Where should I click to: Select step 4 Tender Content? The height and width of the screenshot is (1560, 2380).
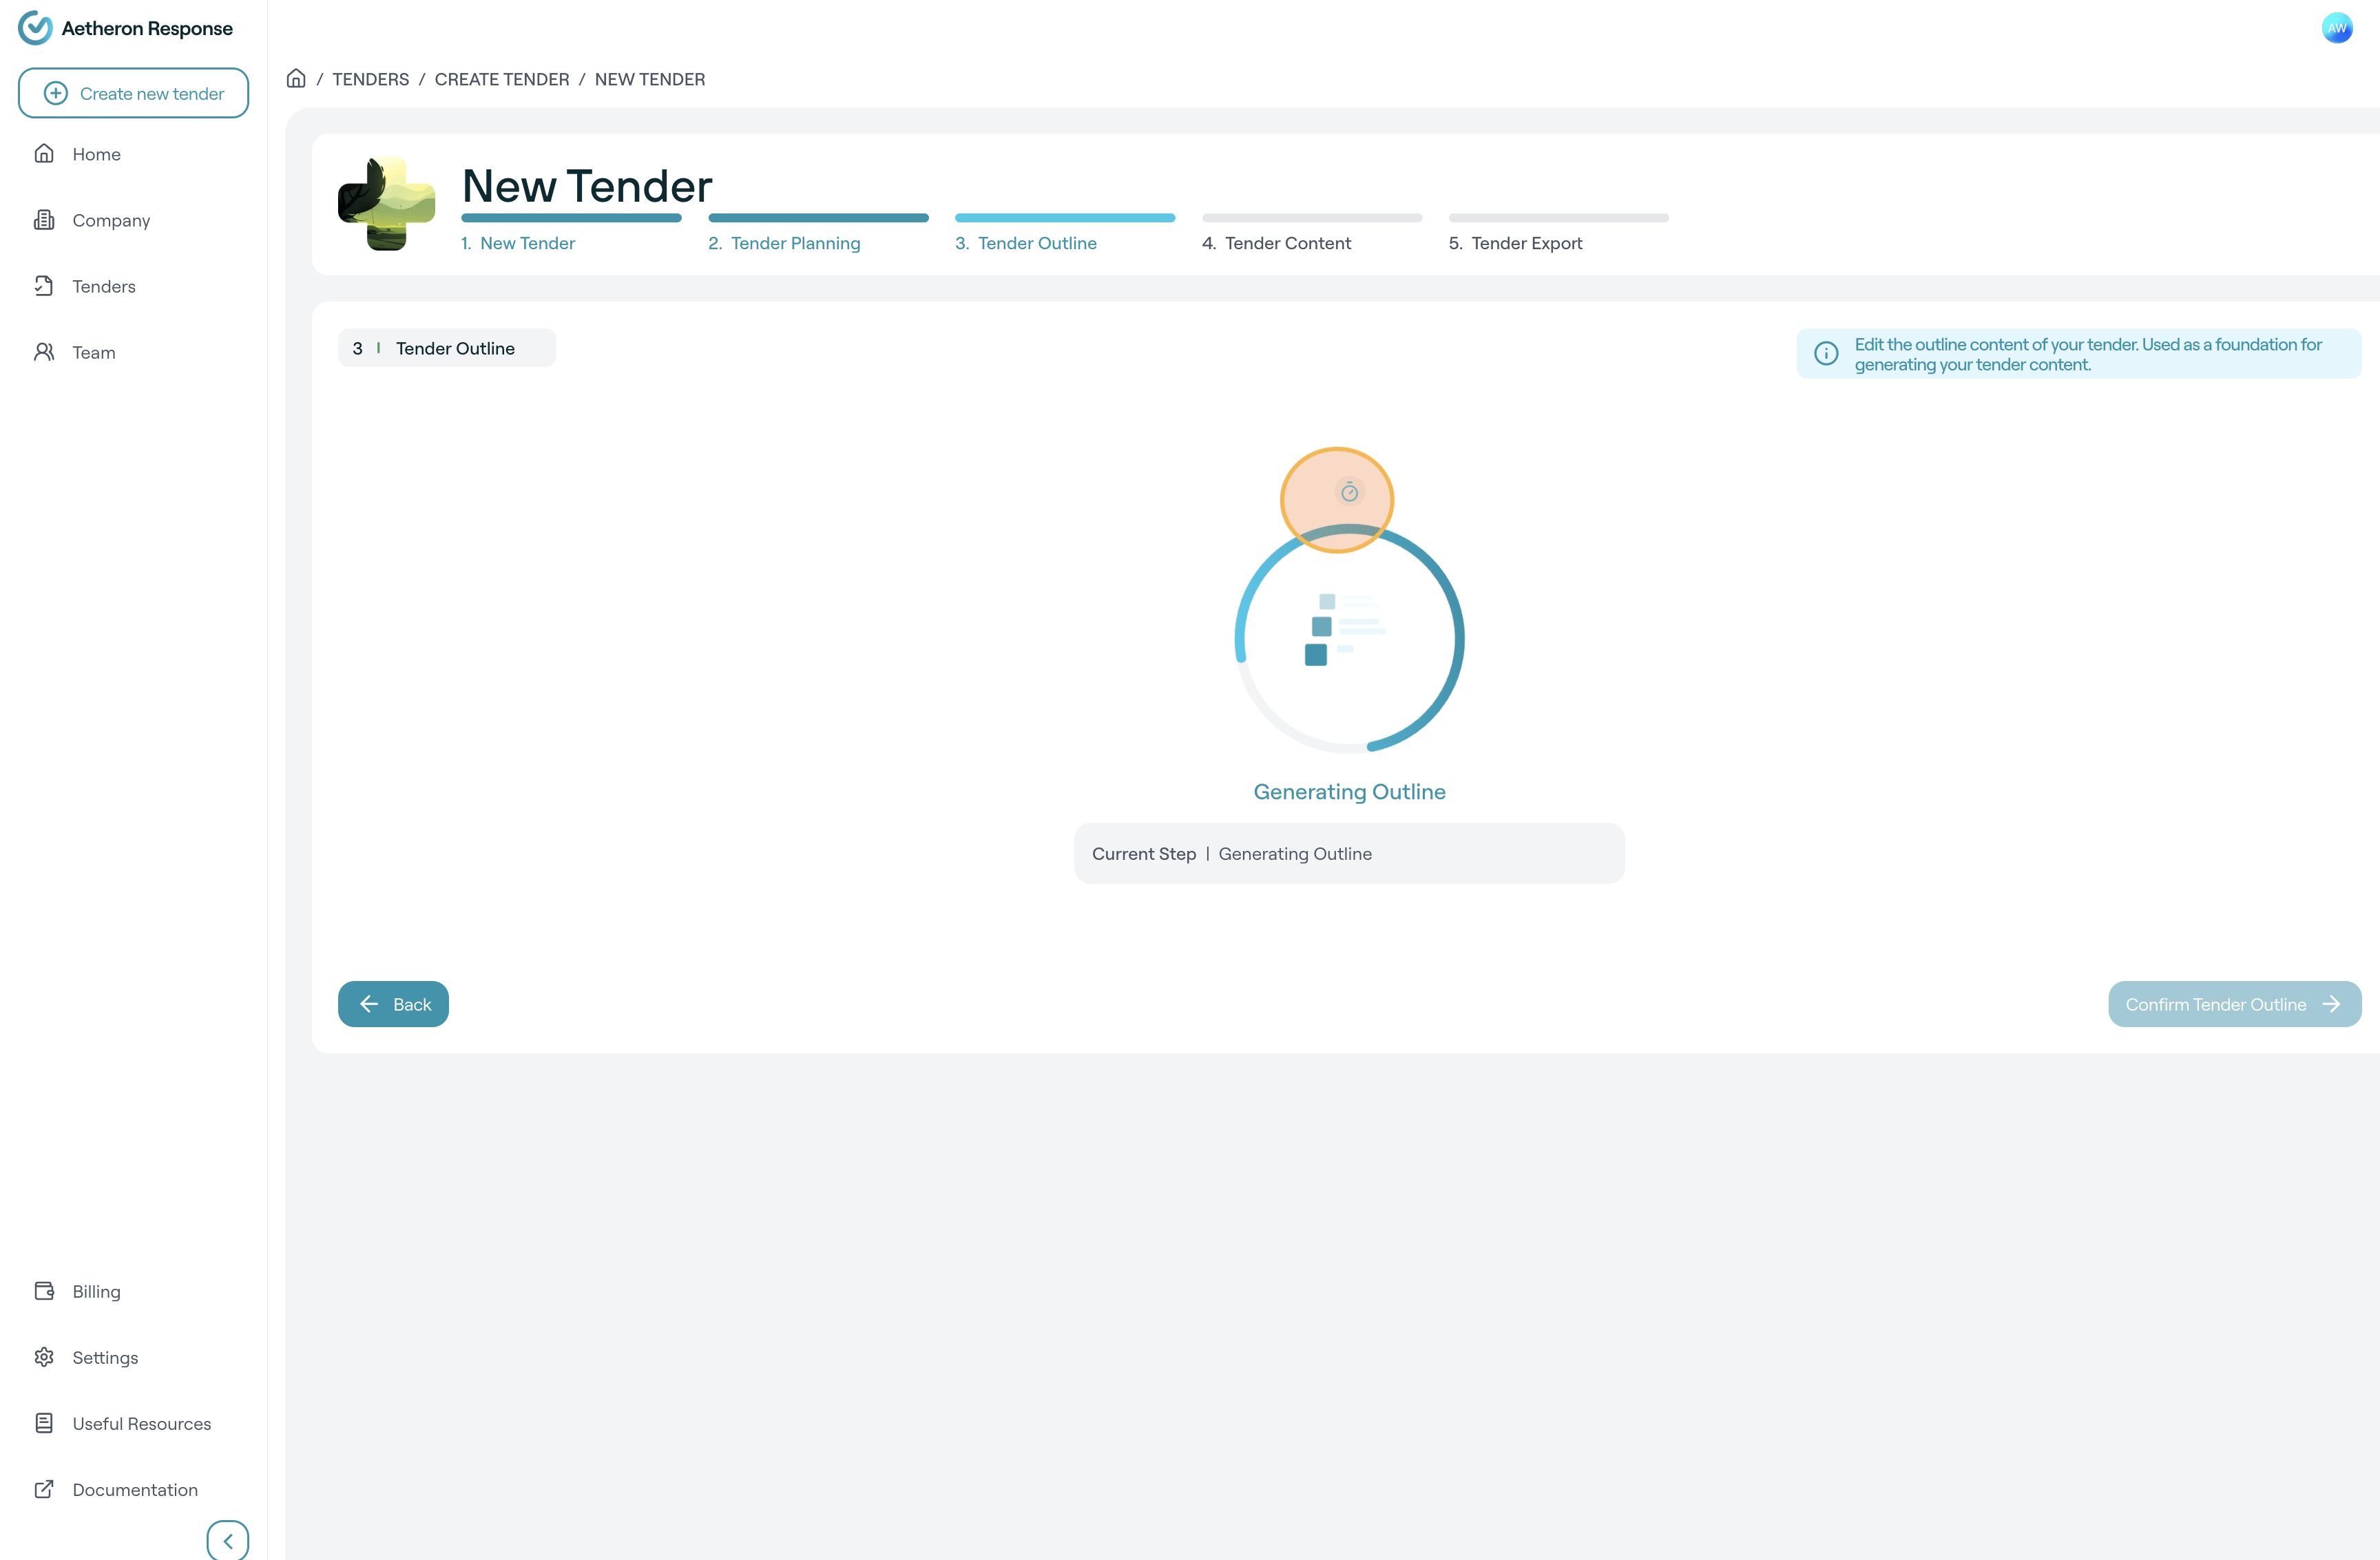tap(1287, 243)
